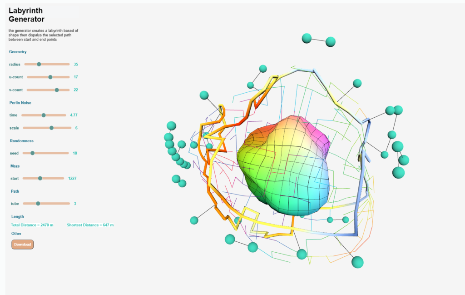Click the start value 1227
465x295 pixels.
(72, 179)
